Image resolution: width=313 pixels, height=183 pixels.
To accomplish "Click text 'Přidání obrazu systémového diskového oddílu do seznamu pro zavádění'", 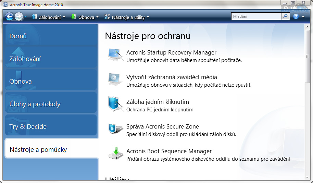I will coord(208,159).
